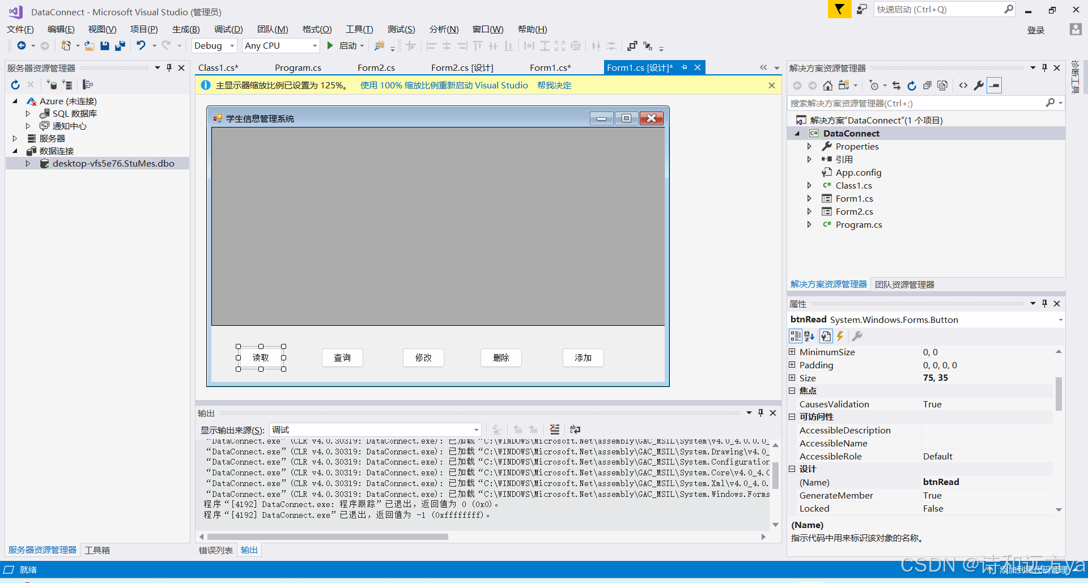Click Collapse All icon in Solution Explorer
Screen dimensions: 1088x583
(927, 86)
